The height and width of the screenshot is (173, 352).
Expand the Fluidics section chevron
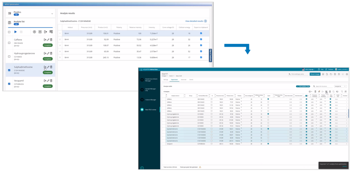coord(52,14)
